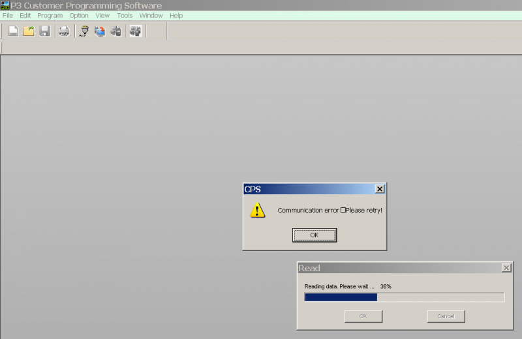
Task: Click the Save floppy disk icon
Action: (44, 31)
